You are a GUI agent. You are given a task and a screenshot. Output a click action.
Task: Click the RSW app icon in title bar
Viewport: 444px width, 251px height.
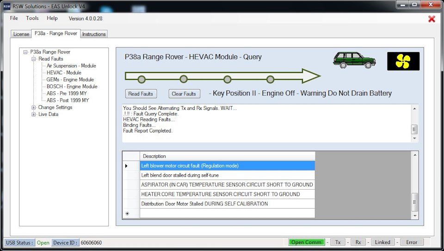(x=6, y=6)
